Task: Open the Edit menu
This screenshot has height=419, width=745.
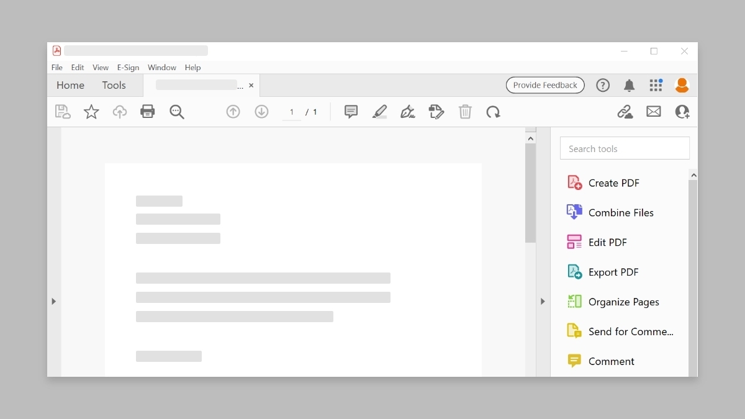Action: point(78,68)
